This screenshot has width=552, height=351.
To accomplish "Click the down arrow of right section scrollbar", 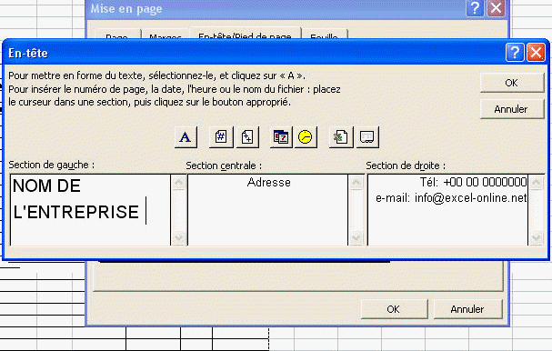I will 537,237.
